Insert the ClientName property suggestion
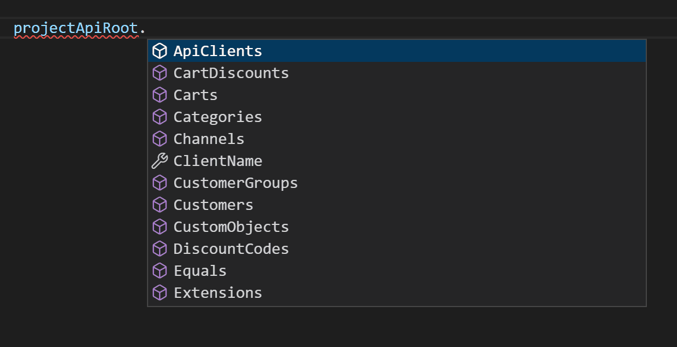This screenshot has width=677, height=347. pos(218,161)
